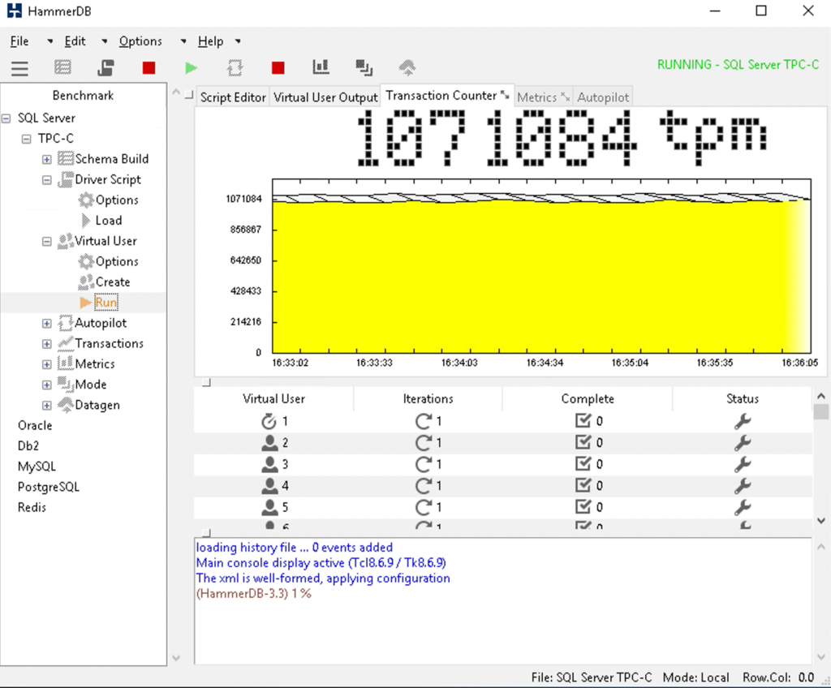The height and width of the screenshot is (688, 831).
Task: Select Db2 benchmark in tree
Action: pyautogui.click(x=28, y=445)
